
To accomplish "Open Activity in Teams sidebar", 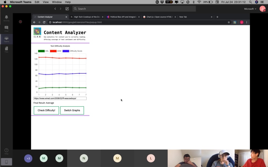I will [6, 18].
